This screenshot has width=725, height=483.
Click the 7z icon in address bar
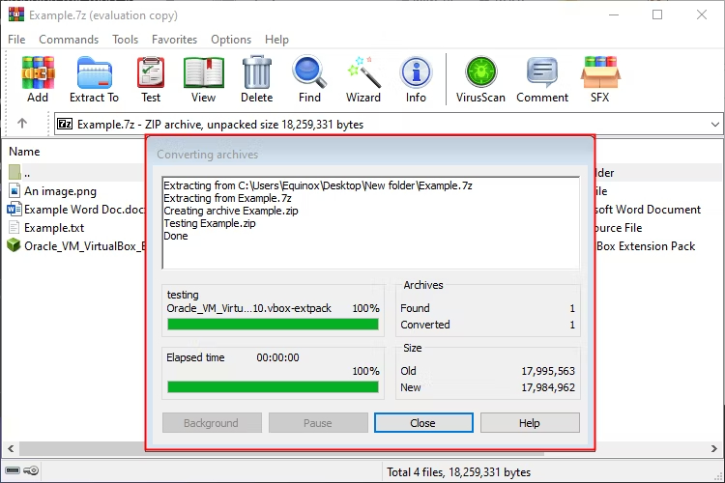click(65, 124)
